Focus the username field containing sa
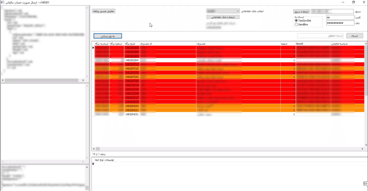This screenshot has width=368, height=191. [x=340, y=17]
